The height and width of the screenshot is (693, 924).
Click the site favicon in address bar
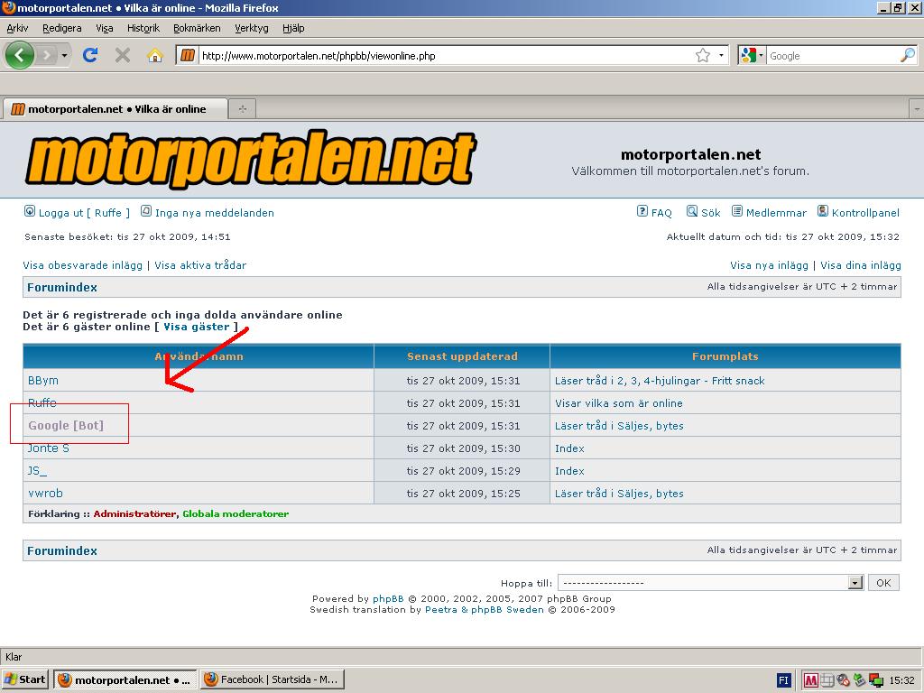pyautogui.click(x=188, y=55)
